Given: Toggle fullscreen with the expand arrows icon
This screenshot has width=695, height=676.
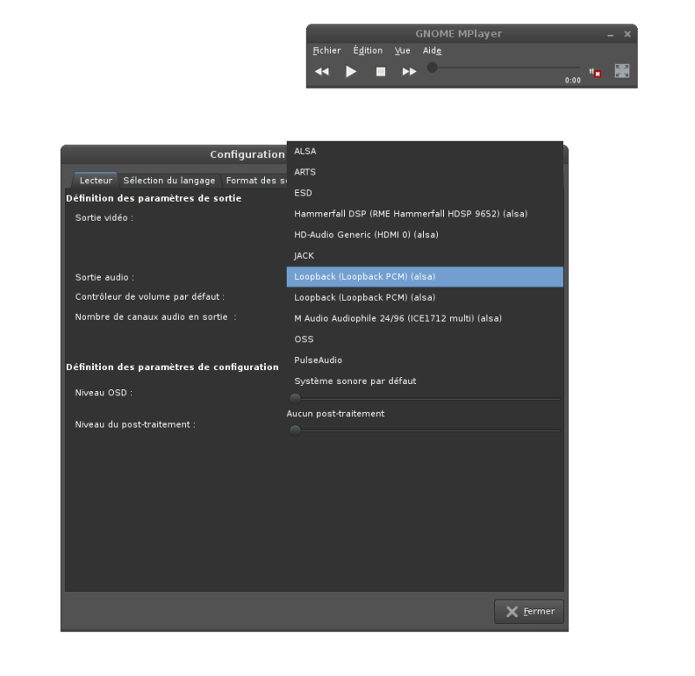Looking at the screenshot, I should click(622, 71).
